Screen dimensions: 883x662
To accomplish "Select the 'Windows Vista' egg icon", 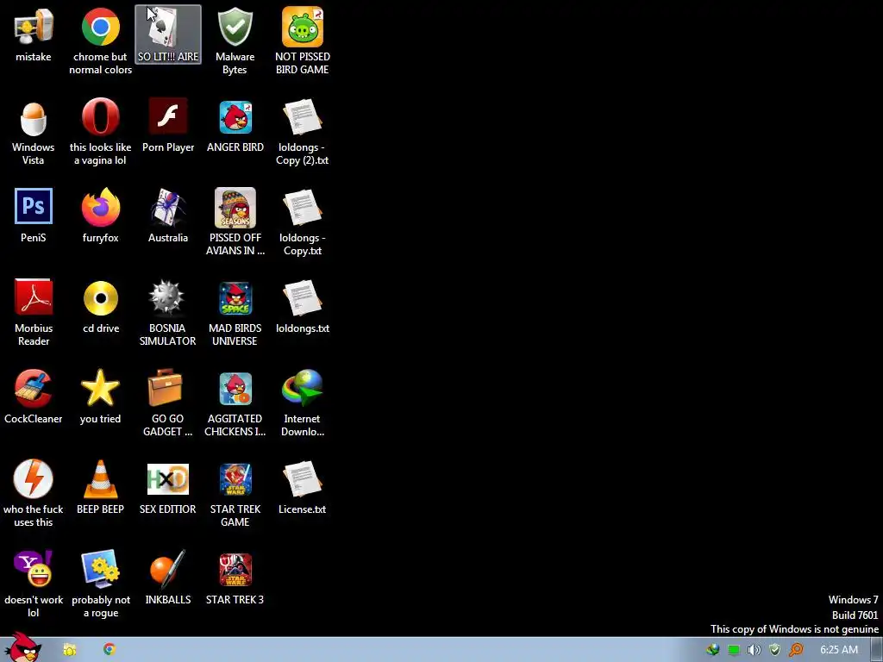I will (x=34, y=133).
